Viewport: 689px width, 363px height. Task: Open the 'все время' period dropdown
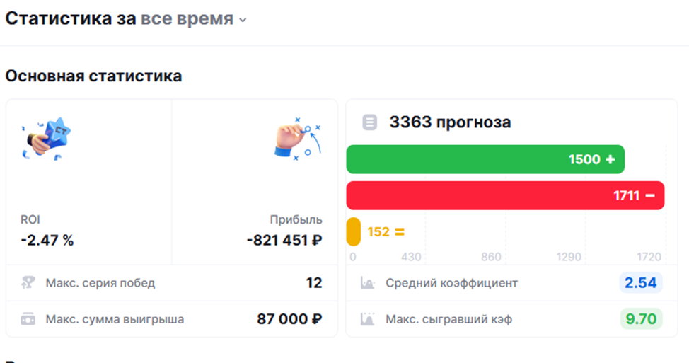coord(193,19)
